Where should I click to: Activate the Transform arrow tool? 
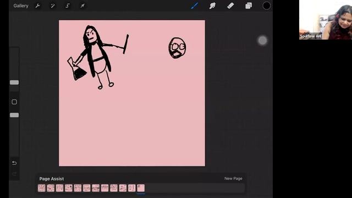point(82,6)
